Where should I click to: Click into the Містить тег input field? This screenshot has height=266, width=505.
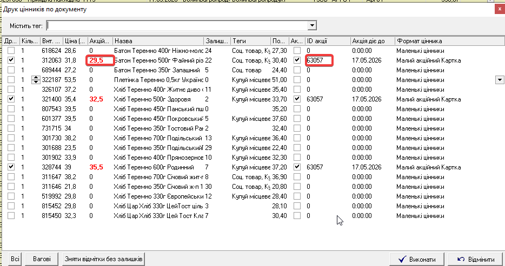pos(177,26)
